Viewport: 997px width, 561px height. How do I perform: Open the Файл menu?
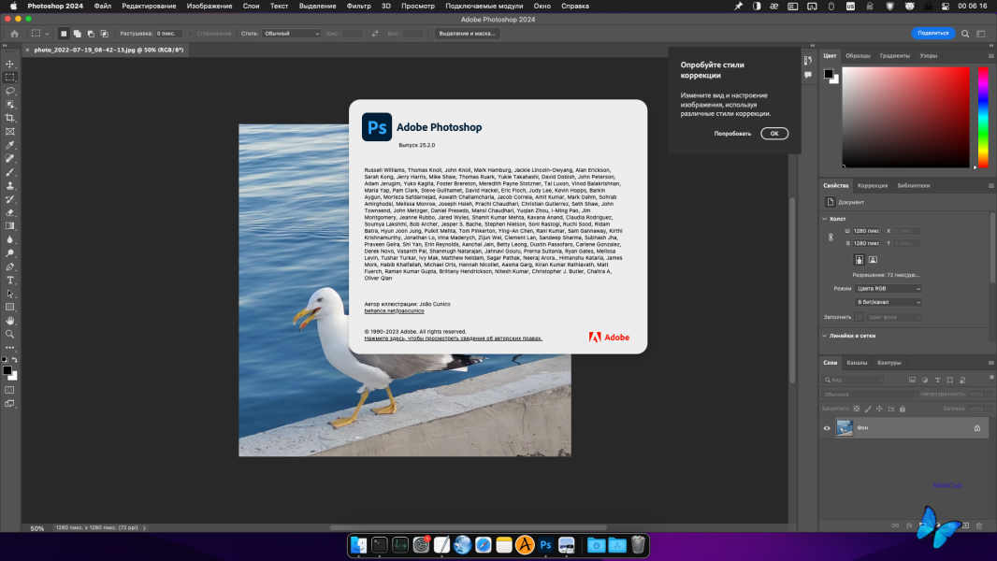102,6
